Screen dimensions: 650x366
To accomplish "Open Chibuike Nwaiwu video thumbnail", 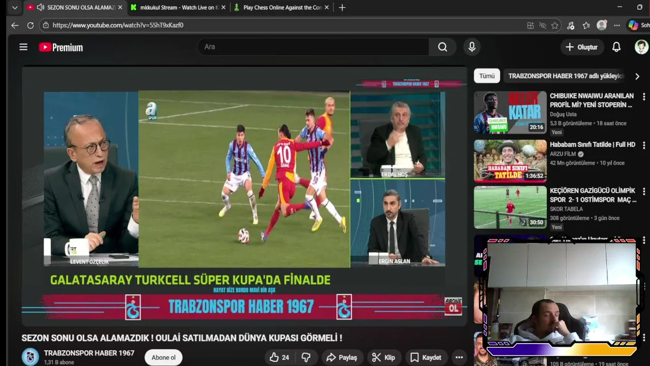I will coord(510,112).
